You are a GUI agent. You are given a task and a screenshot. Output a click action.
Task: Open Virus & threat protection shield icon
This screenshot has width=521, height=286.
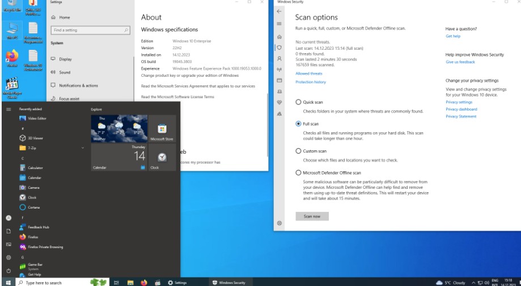tap(279, 47)
